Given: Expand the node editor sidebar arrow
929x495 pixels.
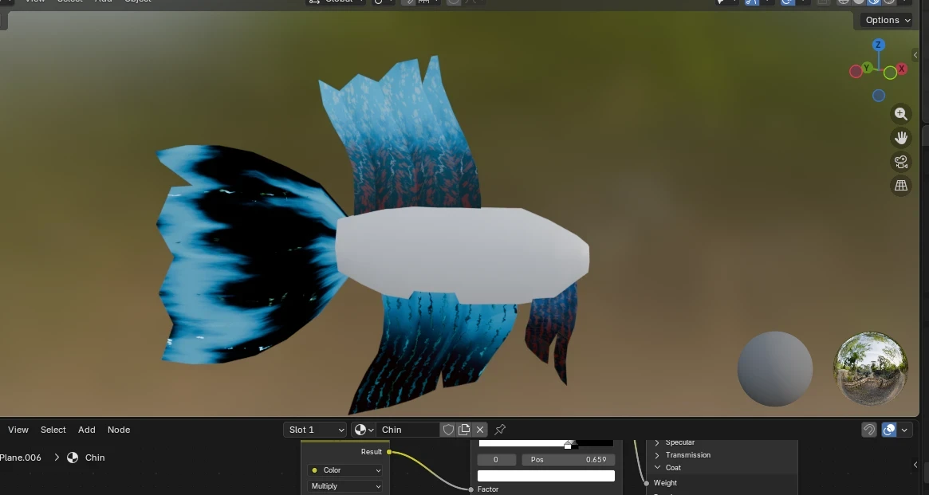Looking at the screenshot, I should 915,465.
